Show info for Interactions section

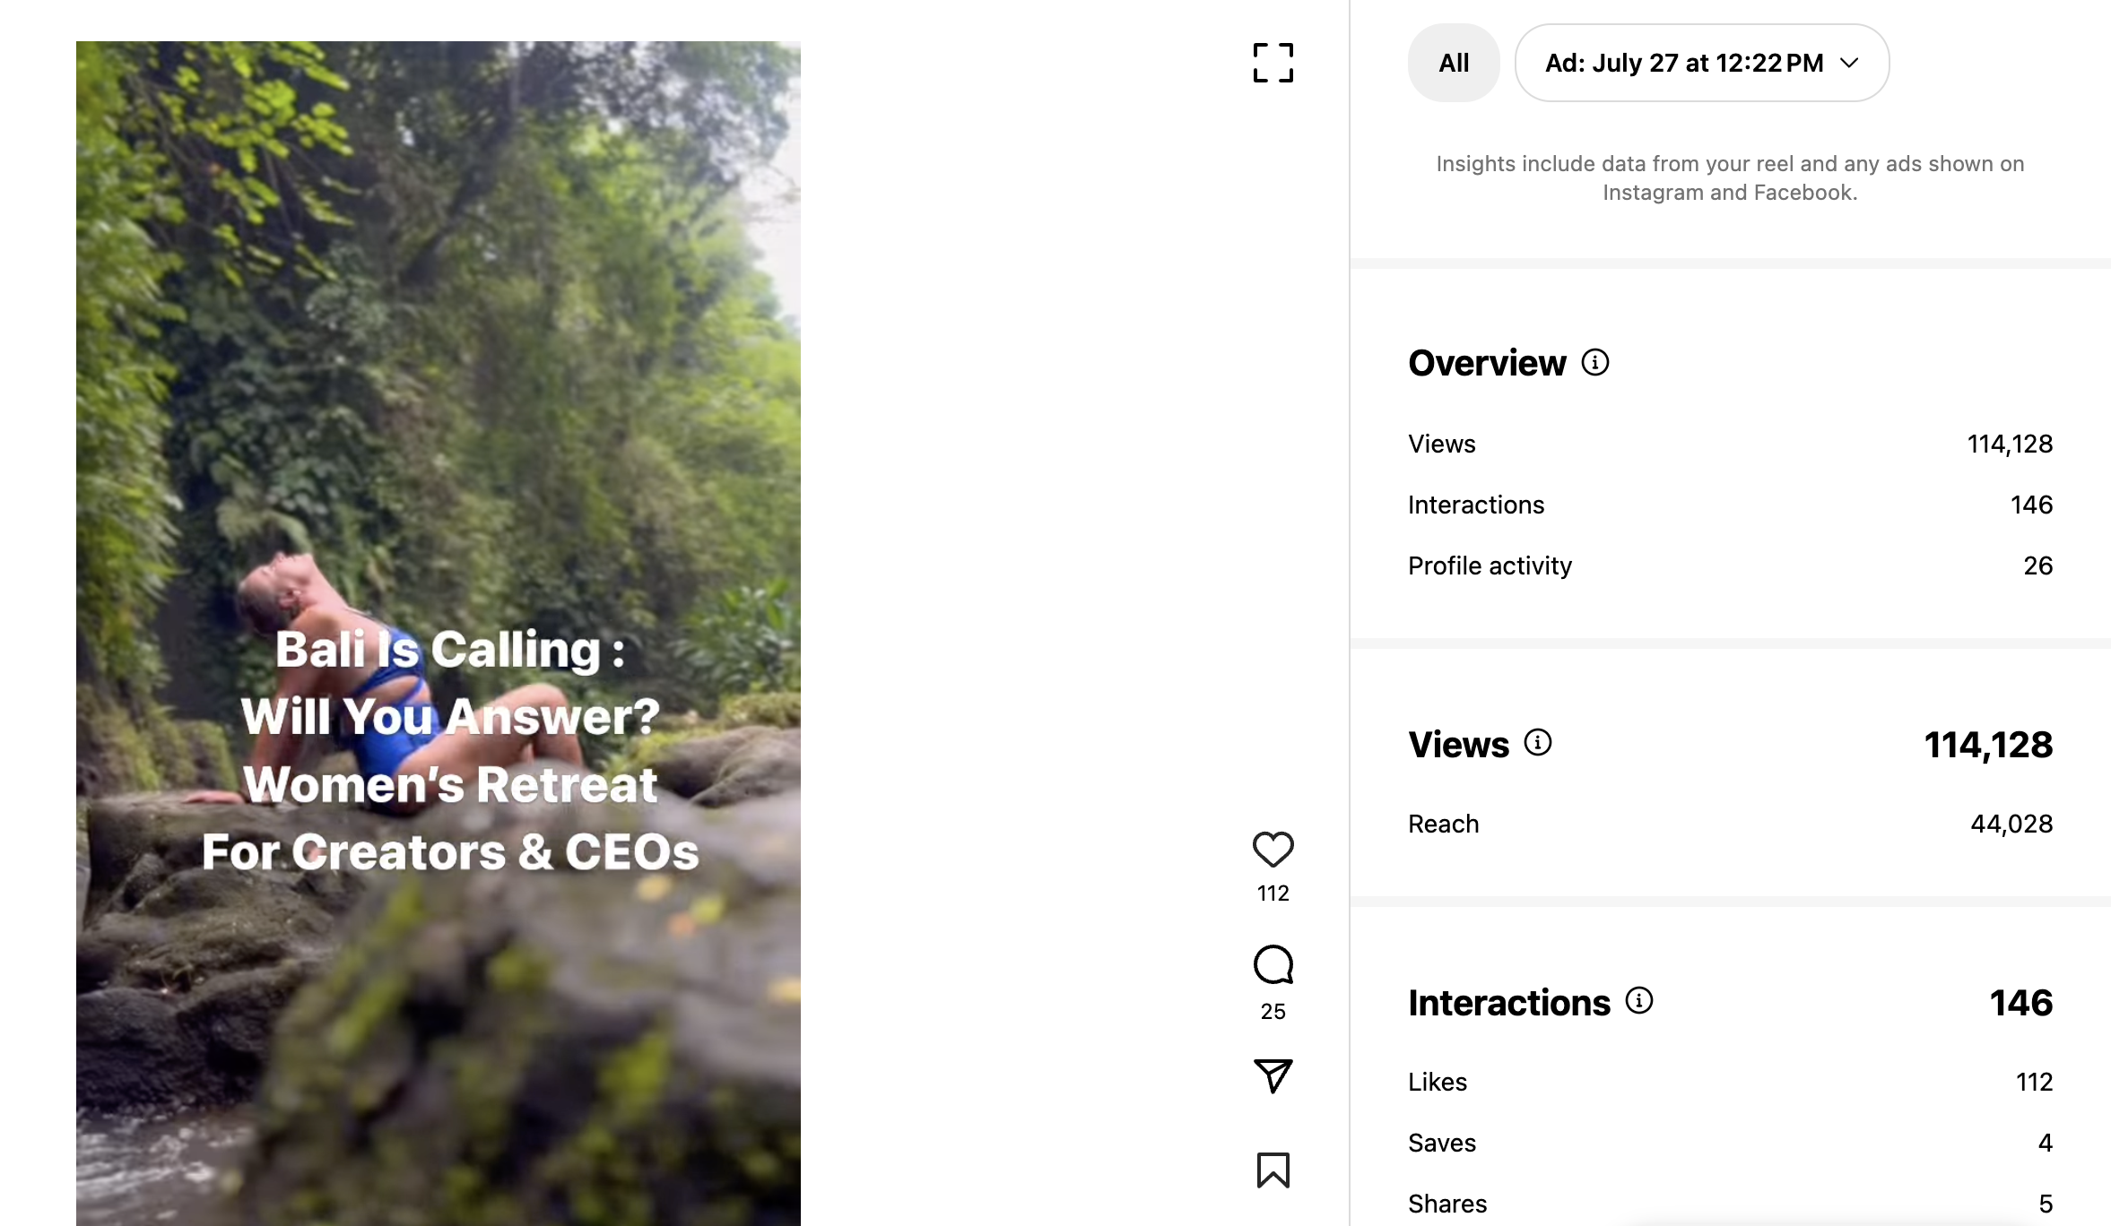[x=1638, y=1000]
